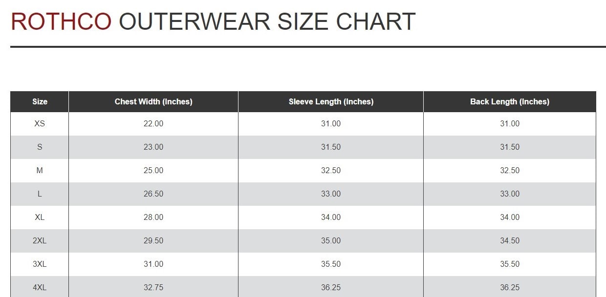
Task: Click the 3XL size cell
Action: [x=40, y=264]
